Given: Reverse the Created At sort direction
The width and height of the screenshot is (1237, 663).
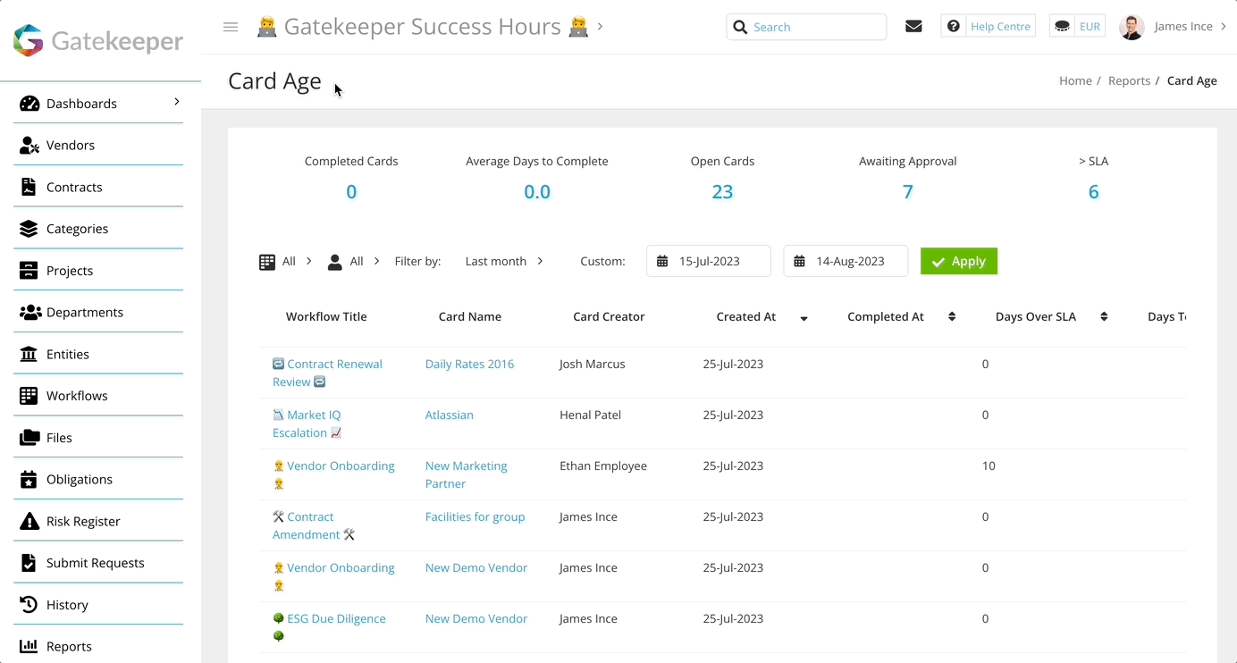Looking at the screenshot, I should pyautogui.click(x=804, y=317).
